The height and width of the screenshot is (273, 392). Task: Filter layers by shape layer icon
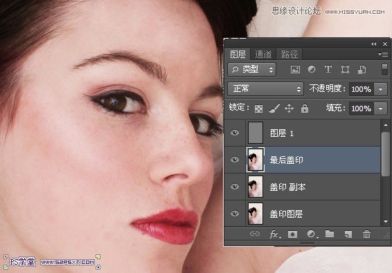coord(345,69)
